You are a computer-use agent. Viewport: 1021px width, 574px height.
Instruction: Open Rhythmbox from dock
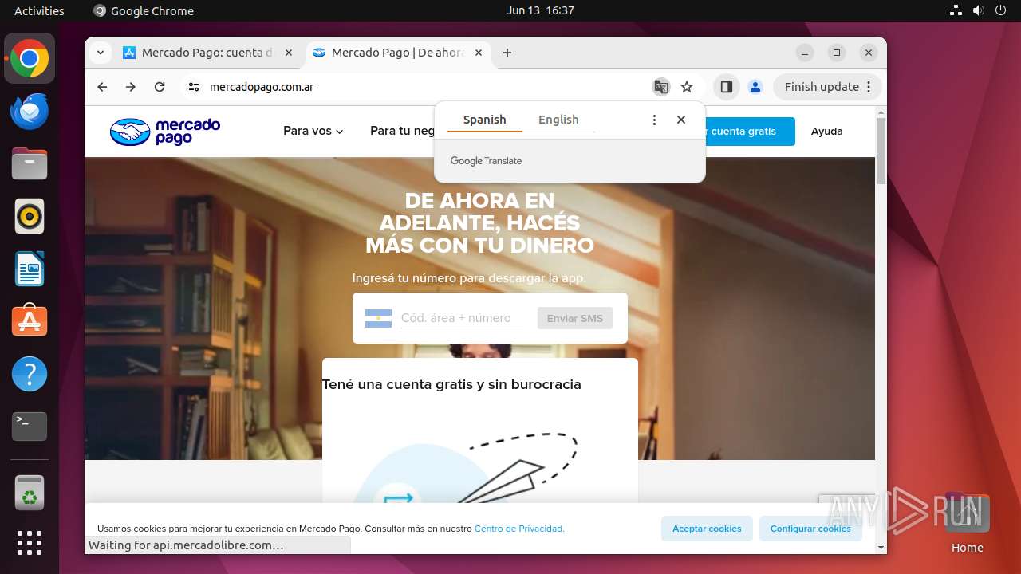coord(30,216)
